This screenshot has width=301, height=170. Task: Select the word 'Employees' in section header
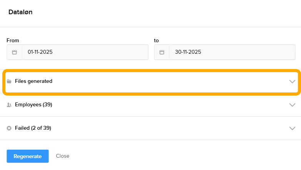28,105
